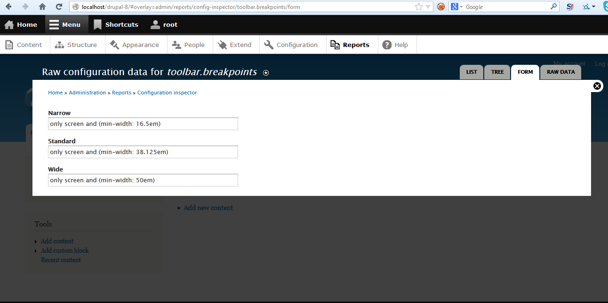Click the Home toolbar item

[21, 24]
